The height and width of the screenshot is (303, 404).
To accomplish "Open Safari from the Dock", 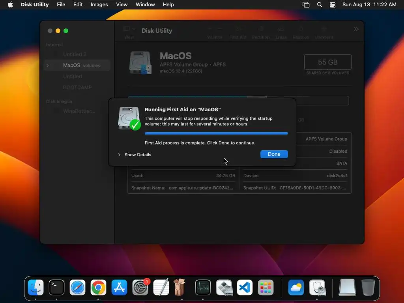I will click(77, 287).
